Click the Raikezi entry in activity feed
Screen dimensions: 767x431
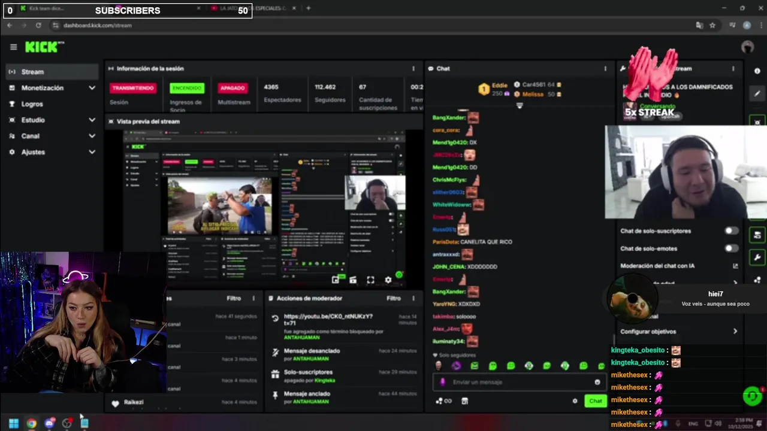pyautogui.click(x=133, y=402)
